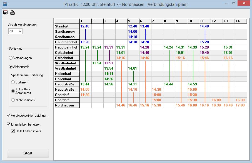
Task: Uncheck Helle Farben invers
Action: click(x=13, y=131)
